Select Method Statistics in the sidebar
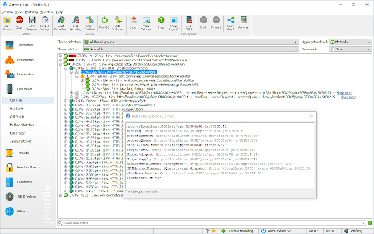This screenshot has height=234, width=374. point(22,125)
